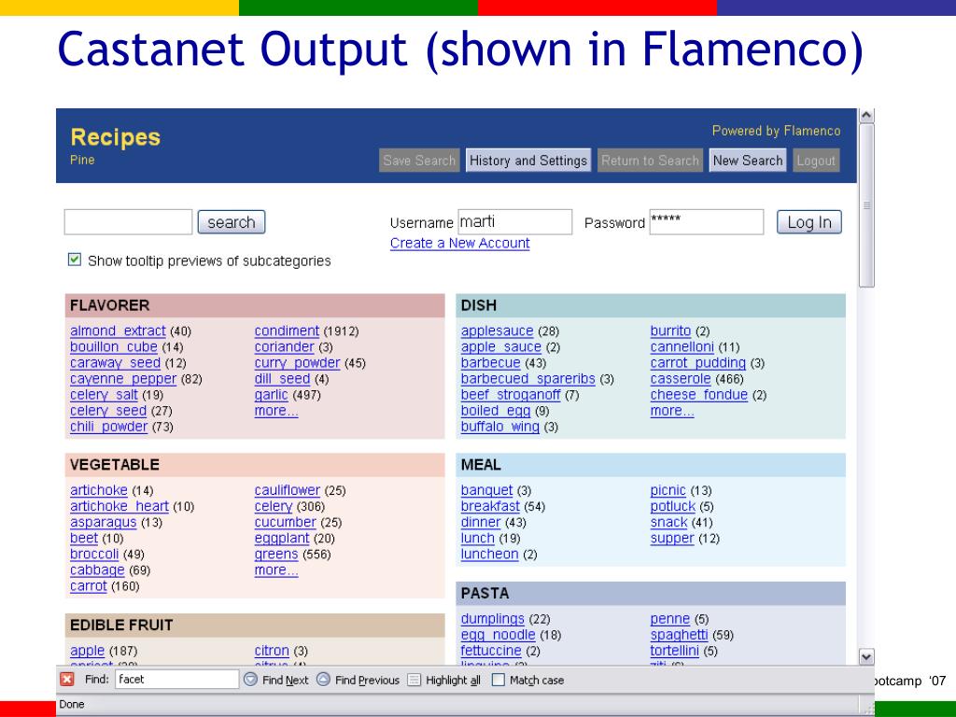Toggle the Match case checkbox
Image resolution: width=956 pixels, height=717 pixels.
coord(499,680)
